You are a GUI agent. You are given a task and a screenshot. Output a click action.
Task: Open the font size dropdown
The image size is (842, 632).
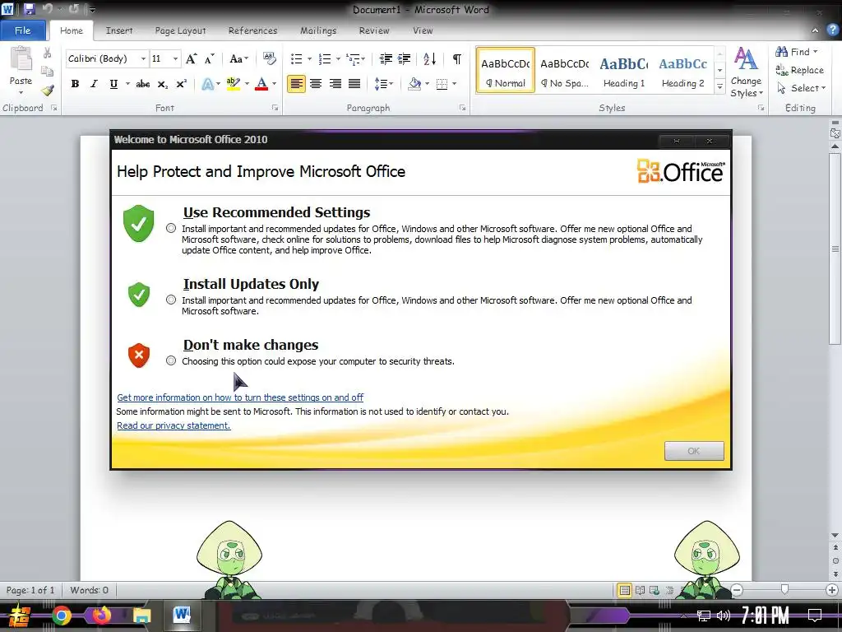pos(175,58)
